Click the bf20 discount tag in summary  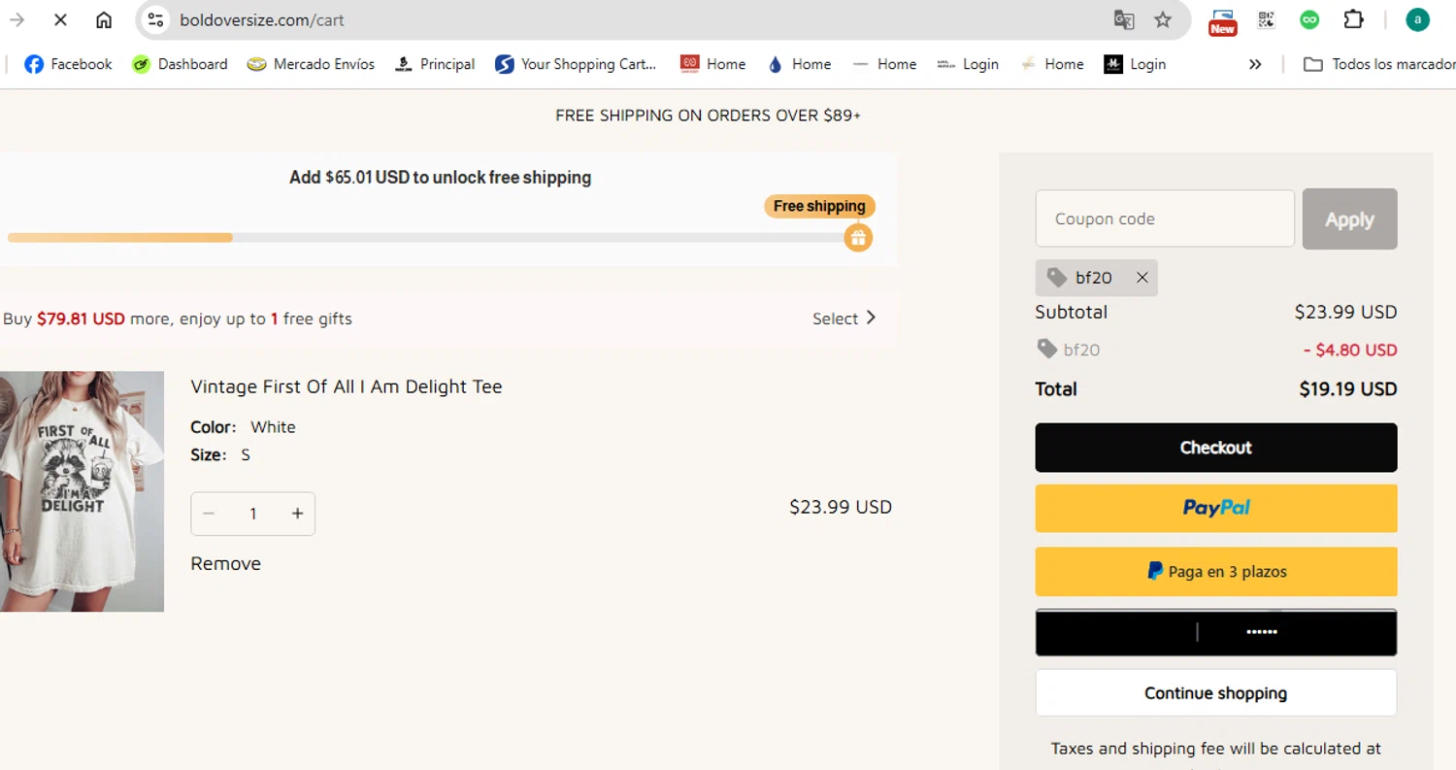(x=1069, y=350)
